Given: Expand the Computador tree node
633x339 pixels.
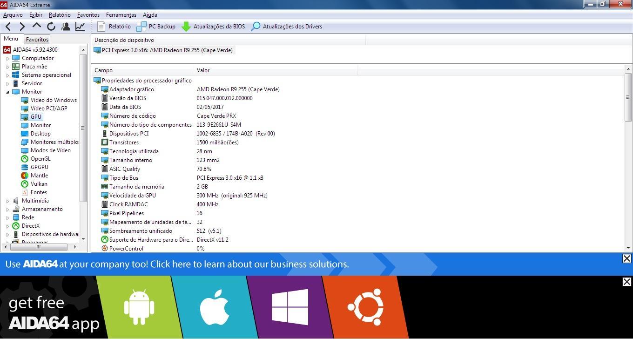Looking at the screenshot, I should (7, 59).
